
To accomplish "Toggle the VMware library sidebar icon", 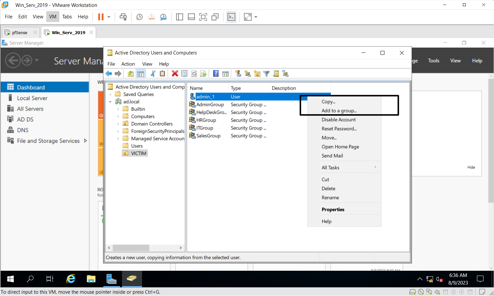I will coord(179,17).
